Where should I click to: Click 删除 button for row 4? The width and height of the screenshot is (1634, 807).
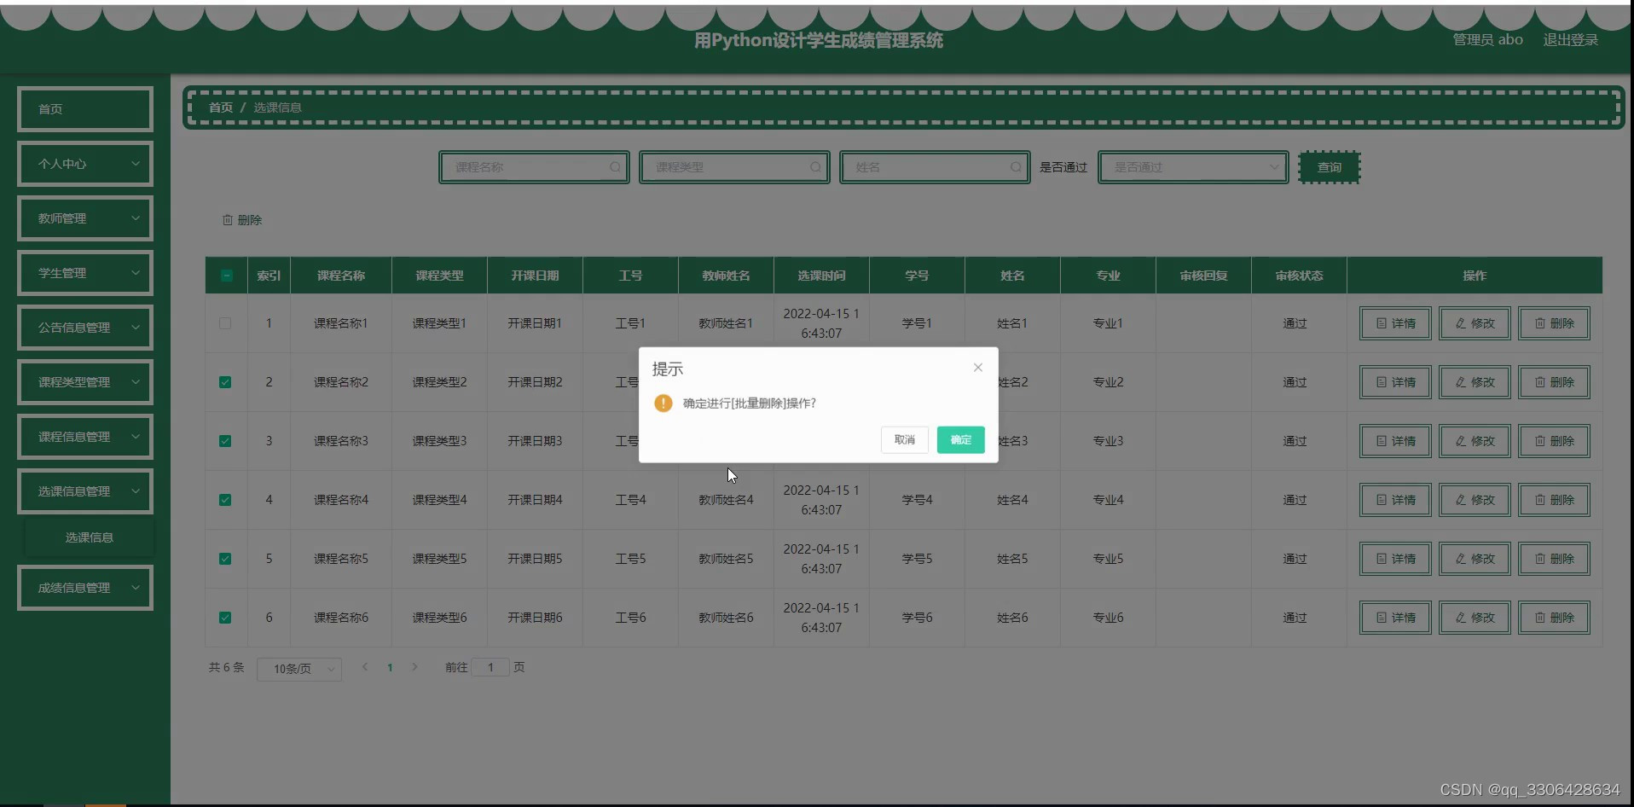click(x=1554, y=500)
